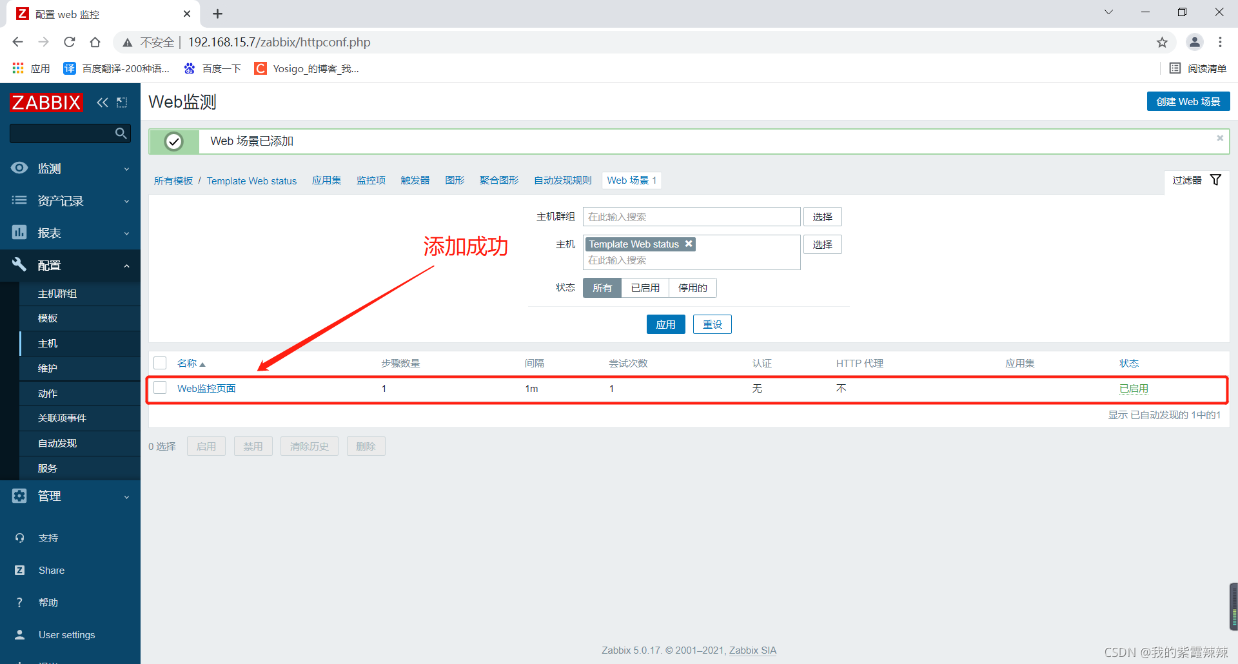Open 动作 in sidebar
Screen dimensions: 1238x664
click(x=80, y=393)
